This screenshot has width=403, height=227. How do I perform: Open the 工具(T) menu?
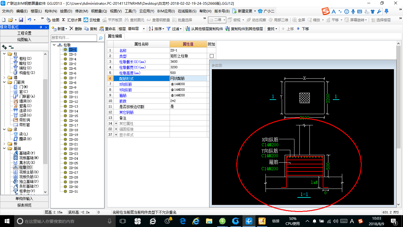tap(130, 11)
